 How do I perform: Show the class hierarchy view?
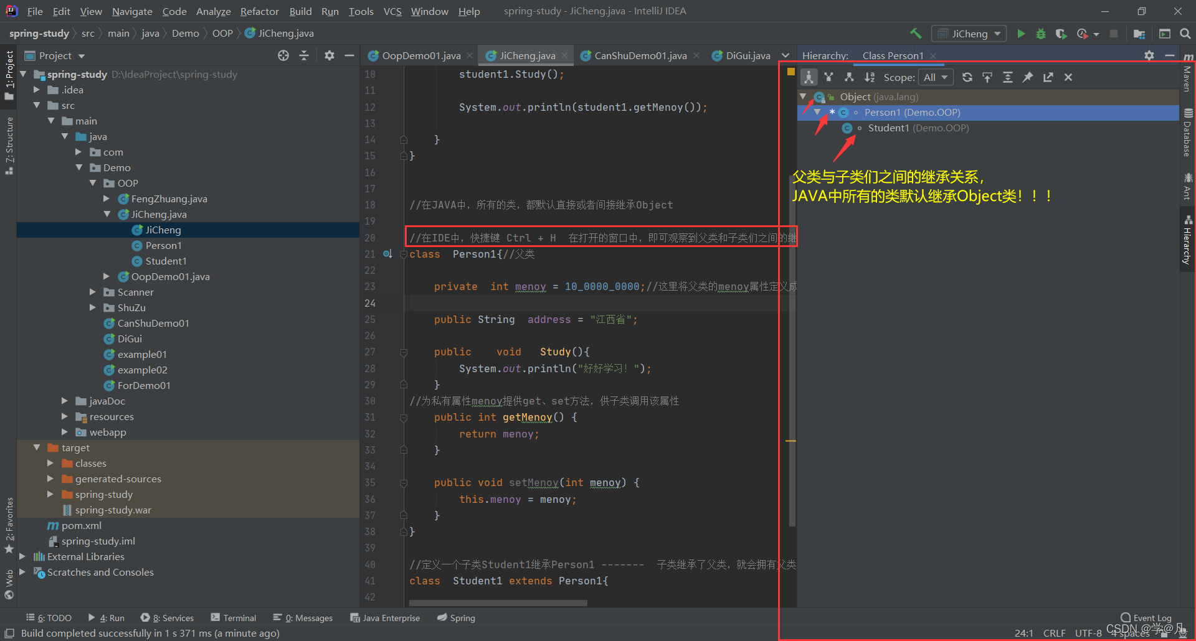click(809, 77)
